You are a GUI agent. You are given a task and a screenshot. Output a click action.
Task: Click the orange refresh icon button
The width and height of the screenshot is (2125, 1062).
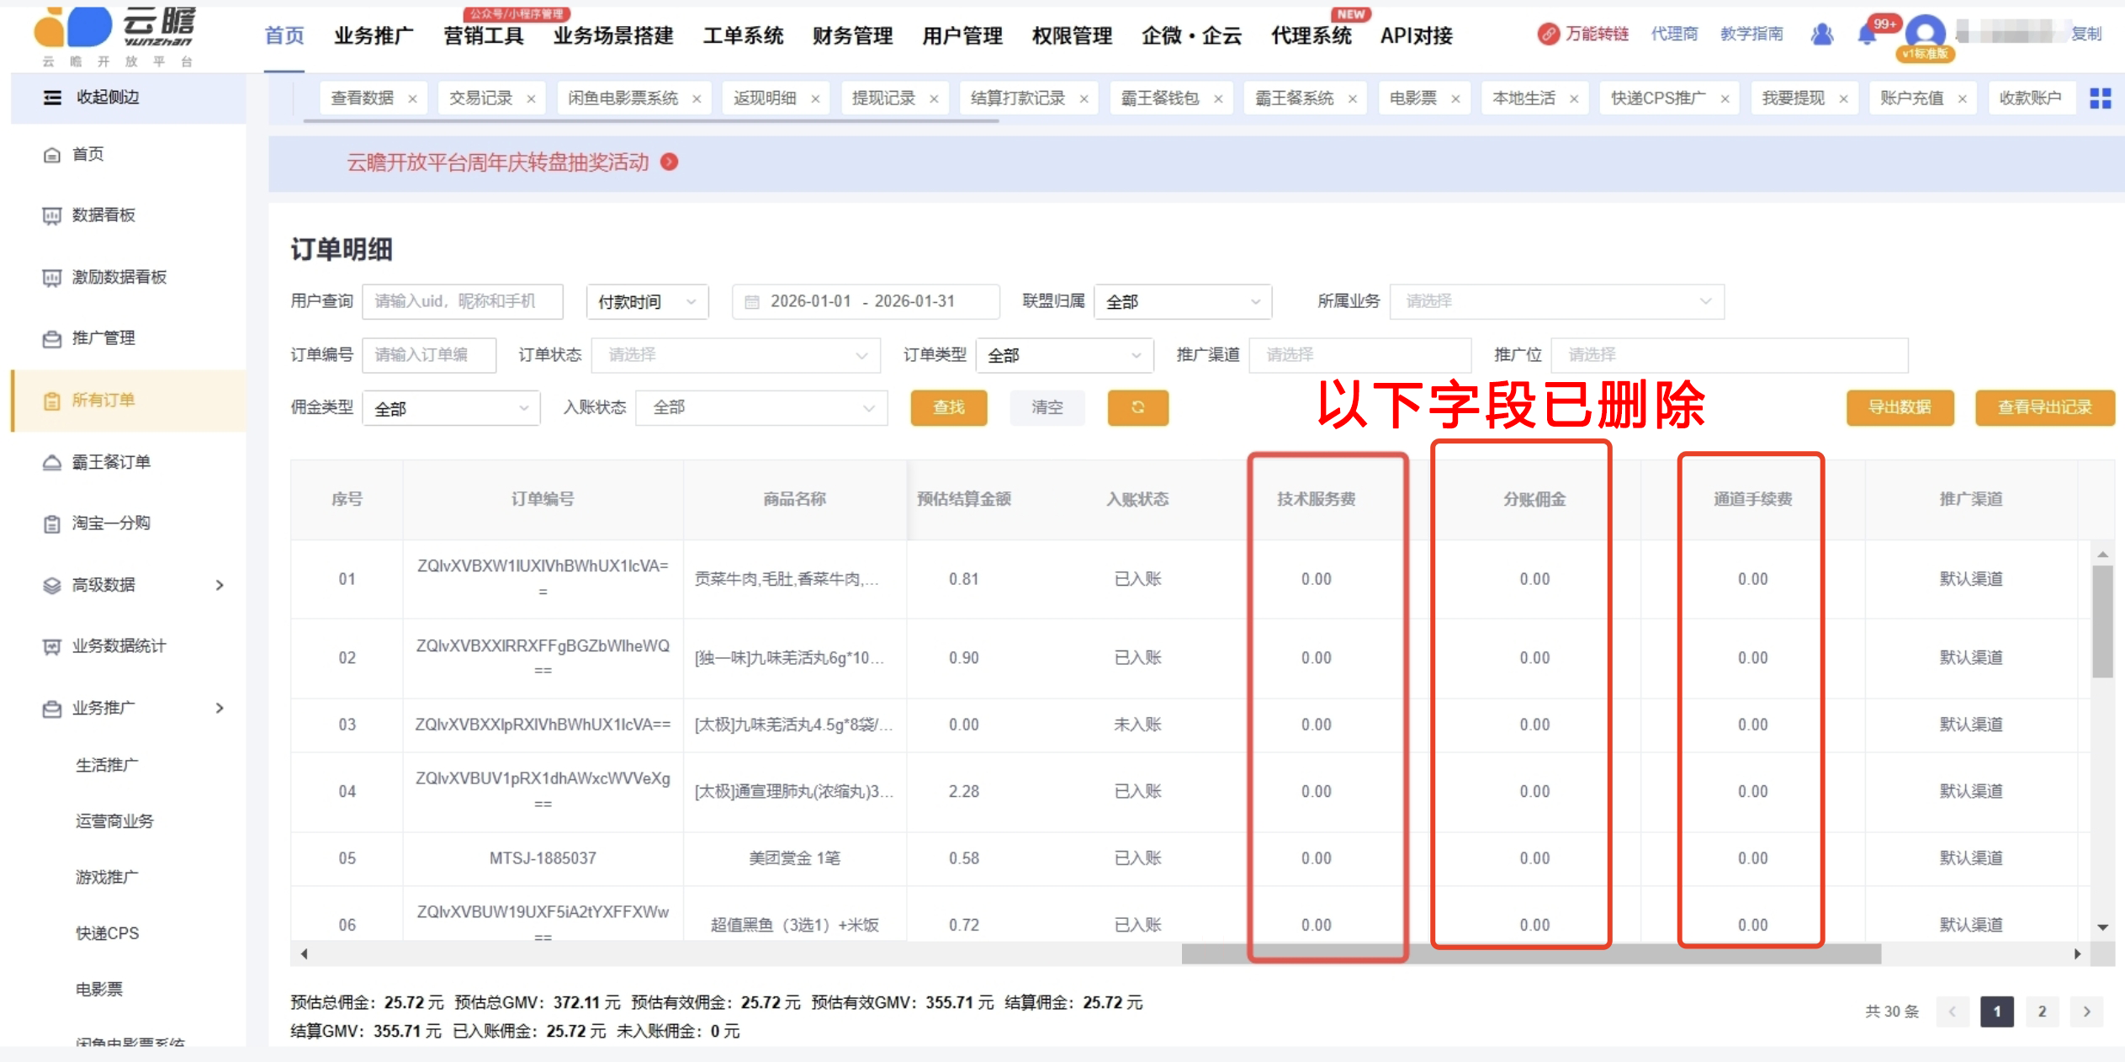click(x=1137, y=407)
